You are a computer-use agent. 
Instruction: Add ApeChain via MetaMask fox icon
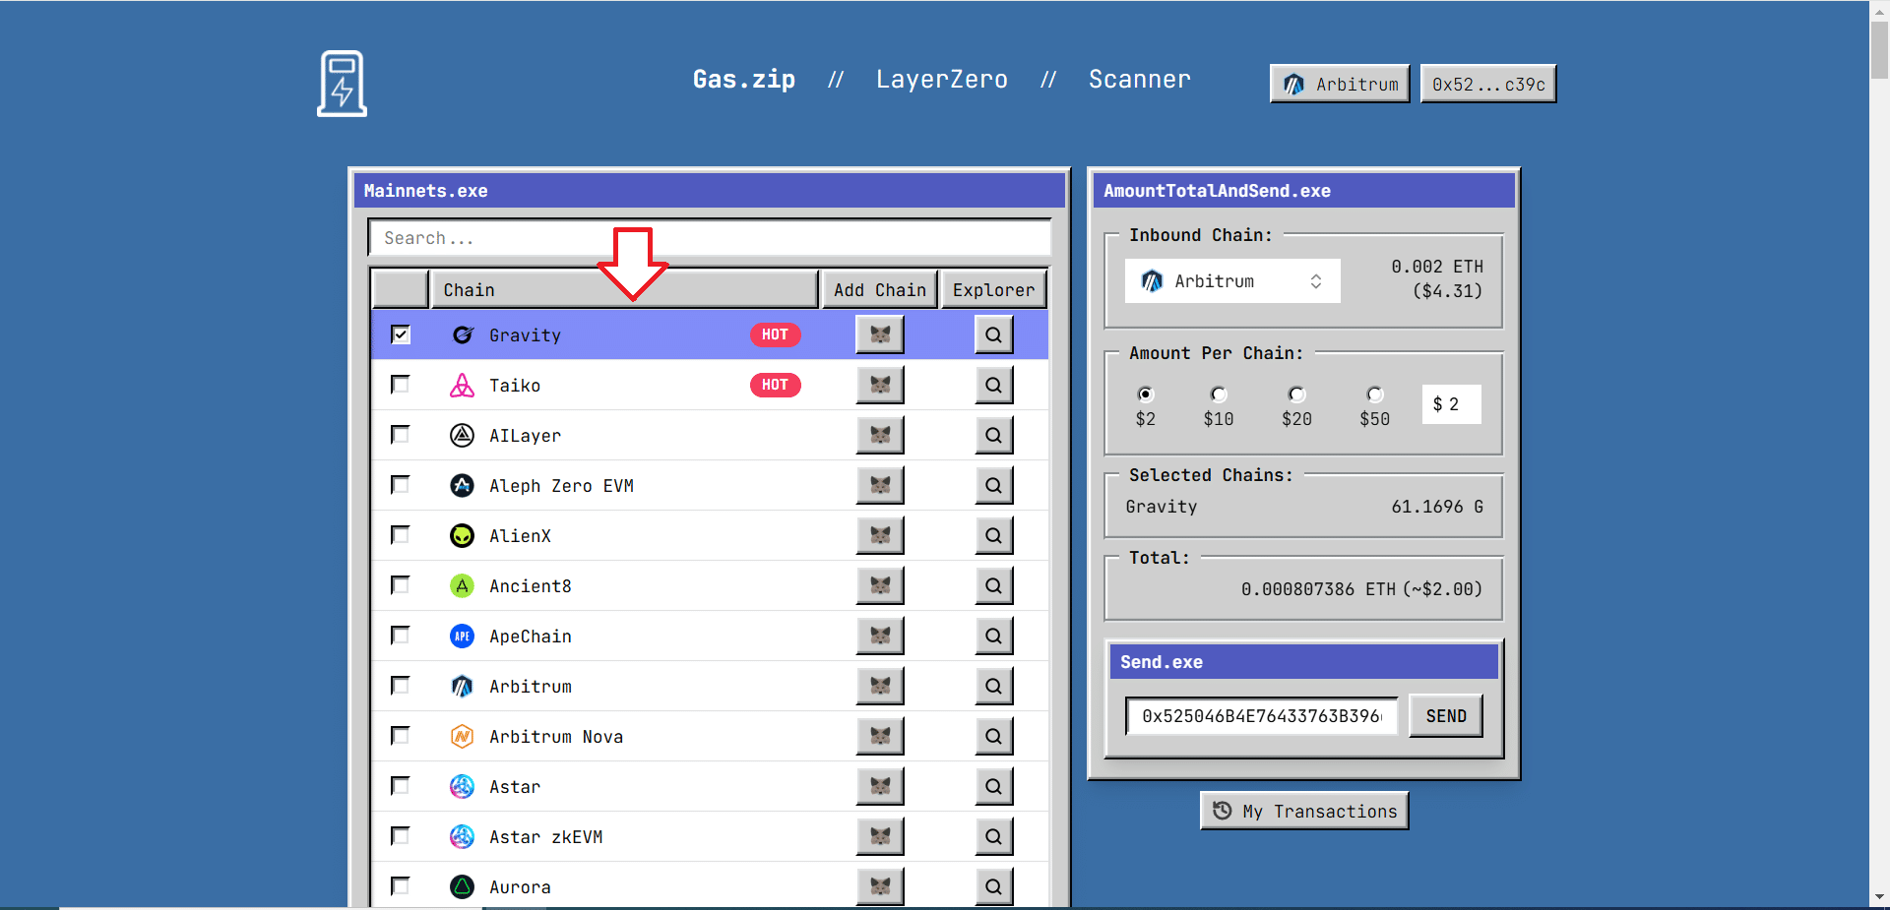(880, 636)
